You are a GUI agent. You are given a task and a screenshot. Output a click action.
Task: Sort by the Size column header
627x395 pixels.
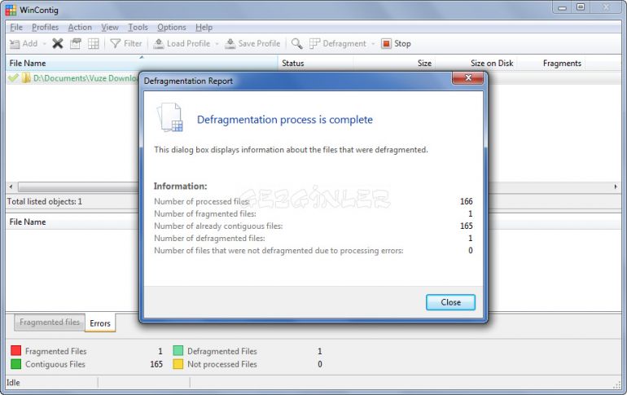[x=395, y=64]
